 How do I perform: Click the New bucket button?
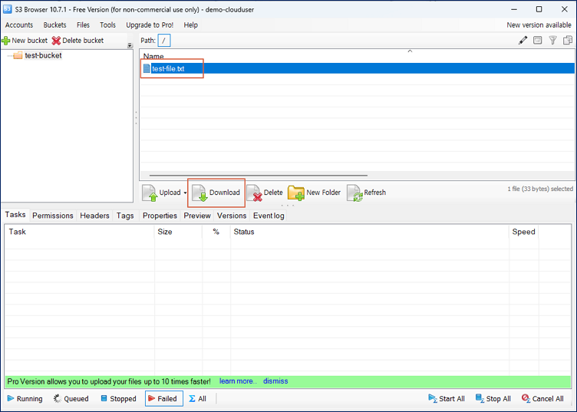(x=25, y=41)
